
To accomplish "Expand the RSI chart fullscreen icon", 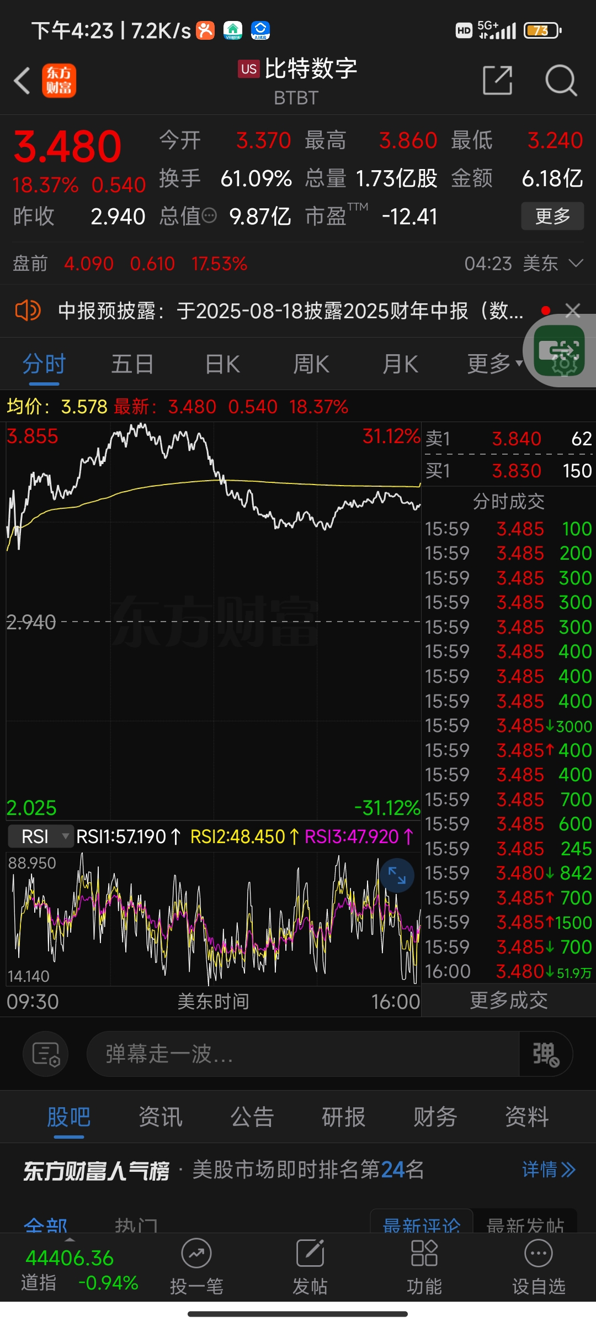I will (397, 875).
